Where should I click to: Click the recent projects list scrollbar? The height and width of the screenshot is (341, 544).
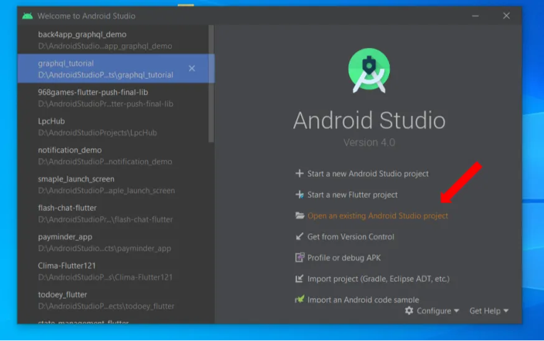point(211,83)
